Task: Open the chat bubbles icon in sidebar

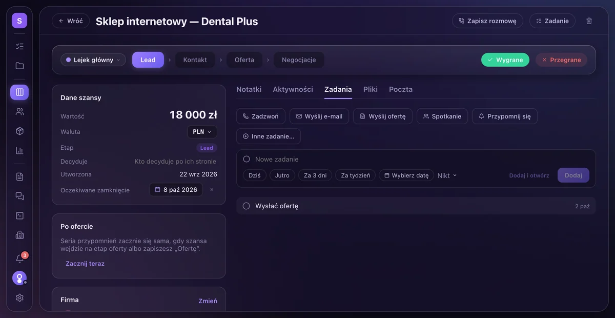Action: point(19,196)
